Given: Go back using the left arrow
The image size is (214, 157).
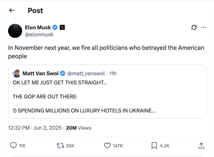Looking at the screenshot, I should click(x=12, y=10).
